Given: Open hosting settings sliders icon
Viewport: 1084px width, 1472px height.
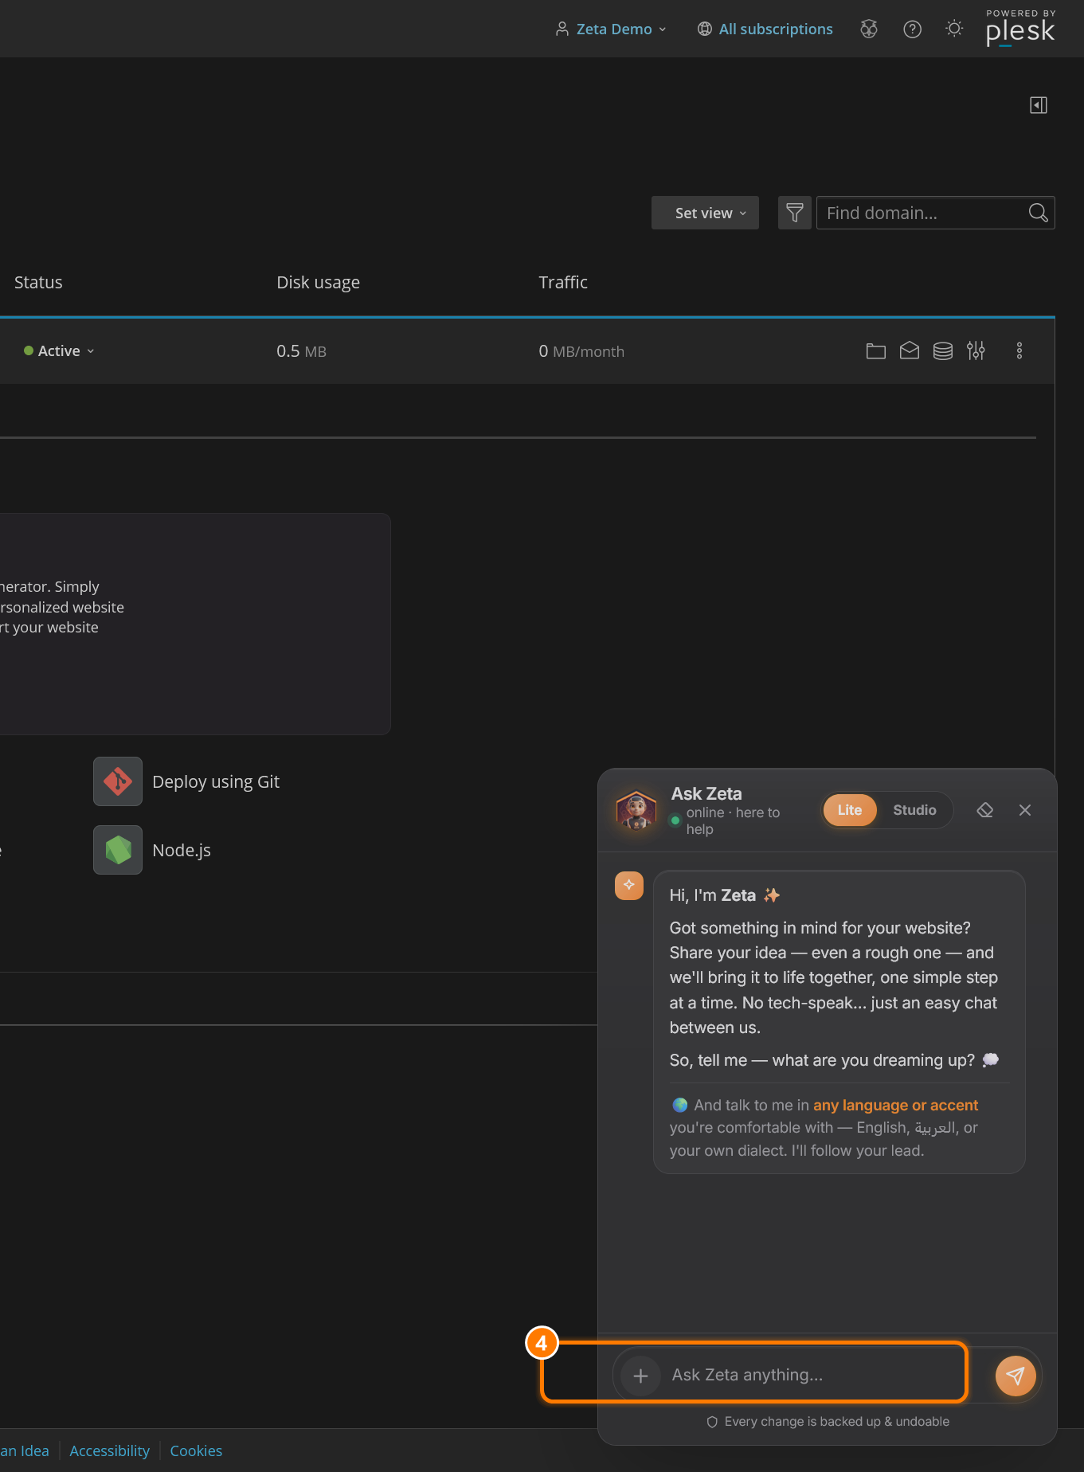Looking at the screenshot, I should click(976, 350).
